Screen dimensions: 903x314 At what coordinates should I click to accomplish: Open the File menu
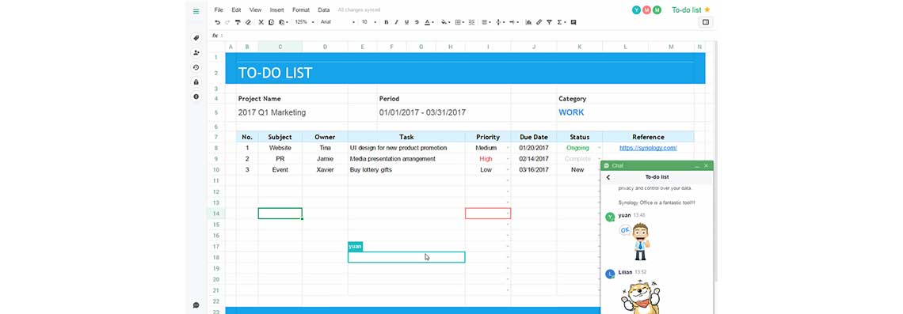(x=219, y=9)
